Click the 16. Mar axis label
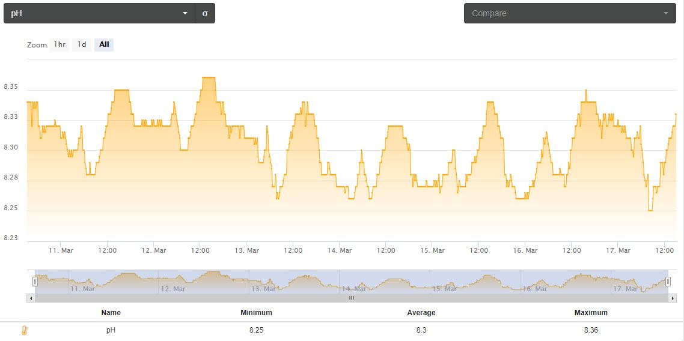Image resolution: width=684 pixels, height=341 pixels. (525, 250)
